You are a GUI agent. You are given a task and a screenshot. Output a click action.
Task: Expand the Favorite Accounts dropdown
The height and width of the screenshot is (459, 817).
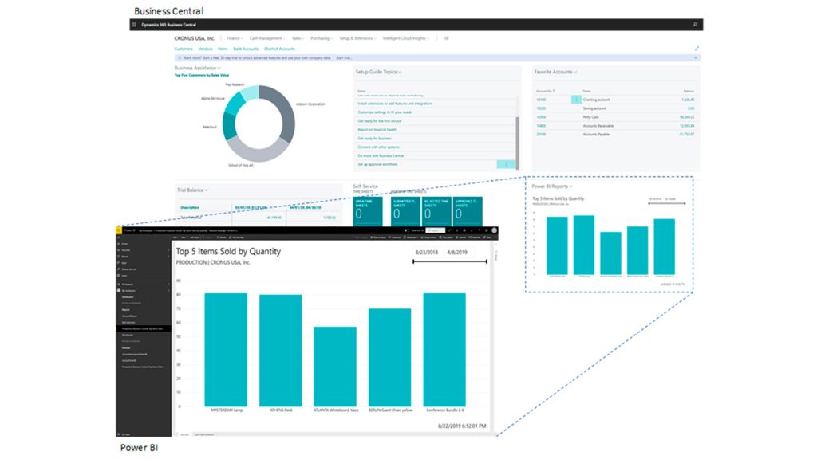point(575,72)
